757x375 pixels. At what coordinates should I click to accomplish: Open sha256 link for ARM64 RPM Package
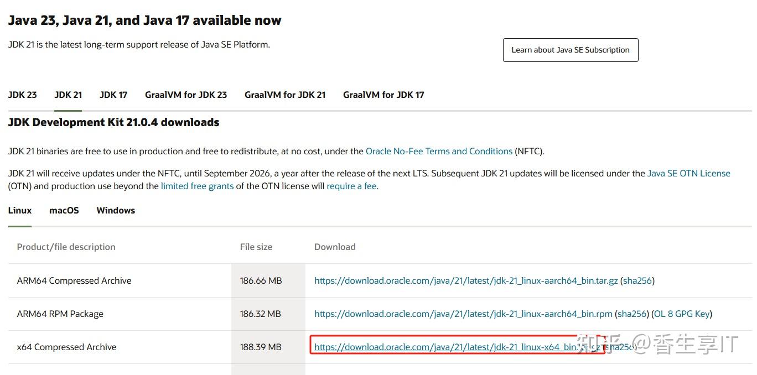[632, 314]
